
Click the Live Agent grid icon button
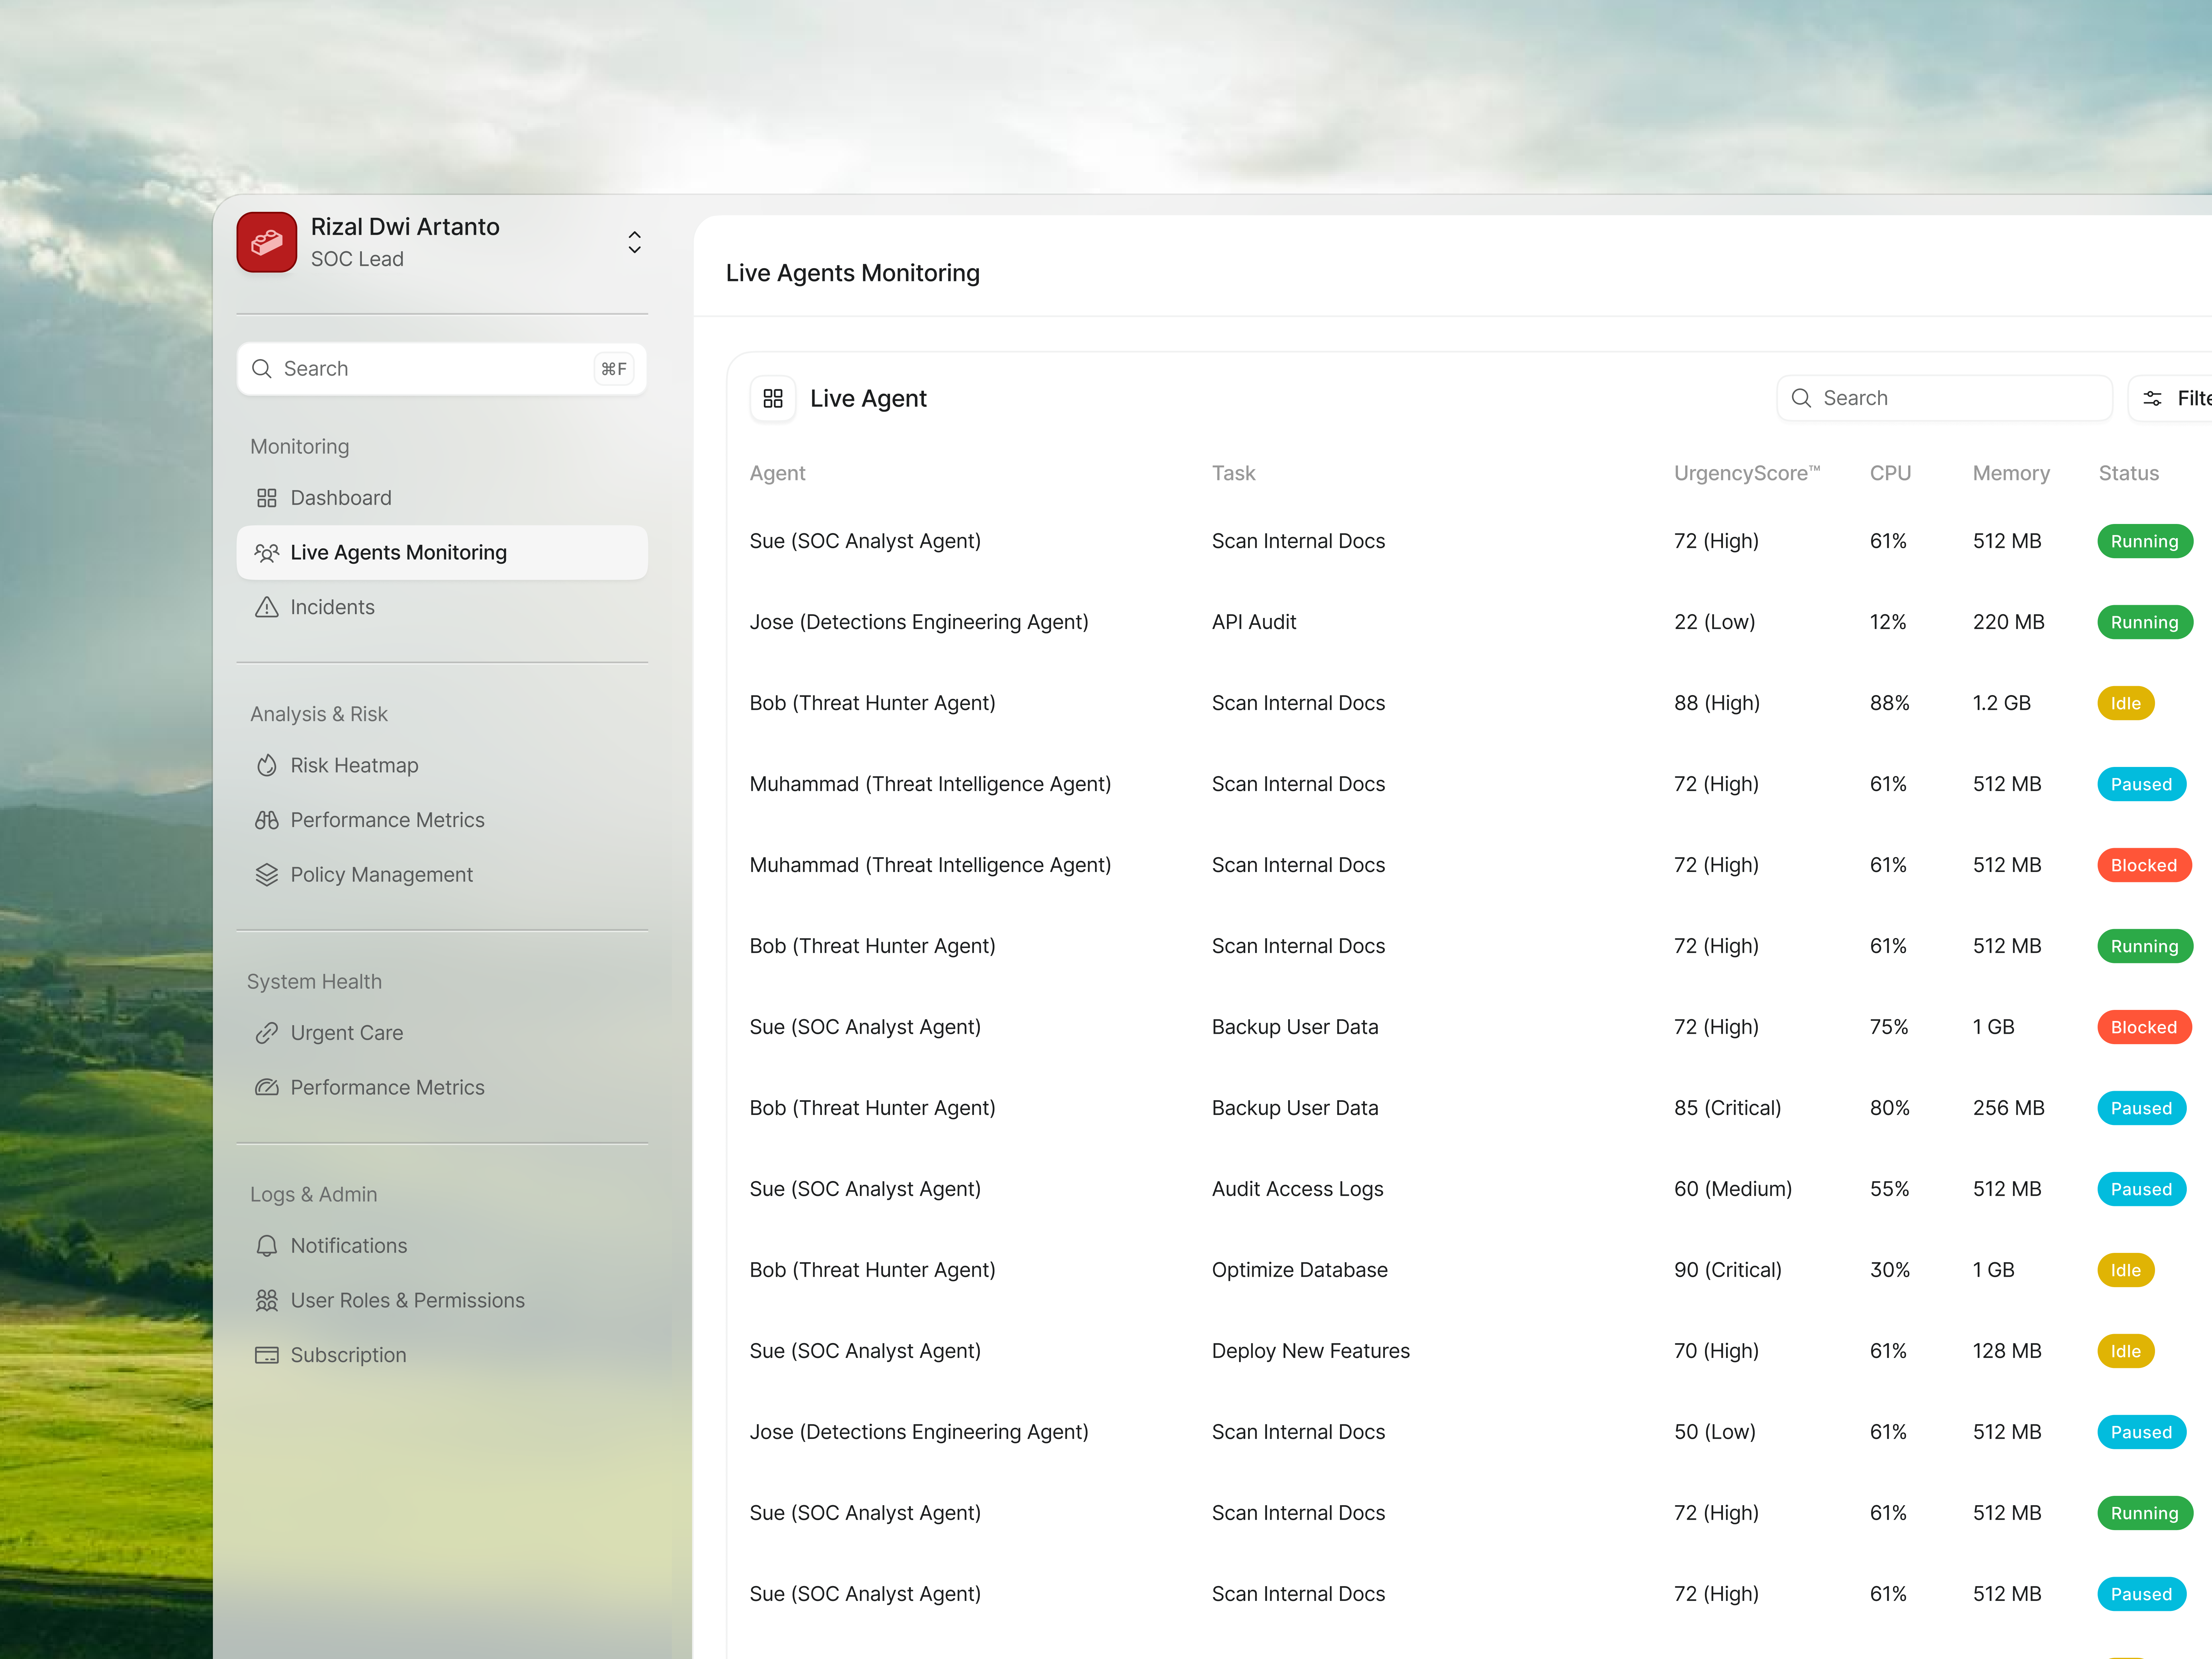(773, 399)
